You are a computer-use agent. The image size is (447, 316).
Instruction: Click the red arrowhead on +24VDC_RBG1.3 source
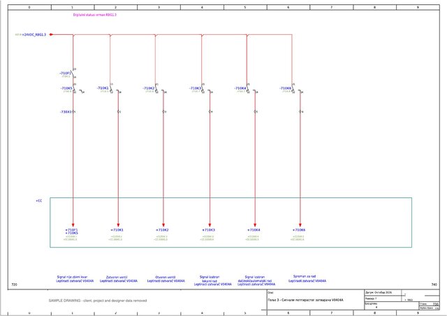click(51, 35)
